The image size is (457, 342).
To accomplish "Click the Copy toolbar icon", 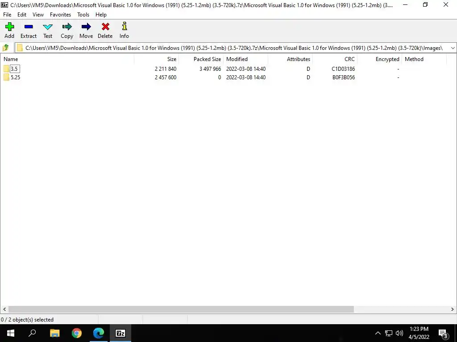I will tap(67, 27).
